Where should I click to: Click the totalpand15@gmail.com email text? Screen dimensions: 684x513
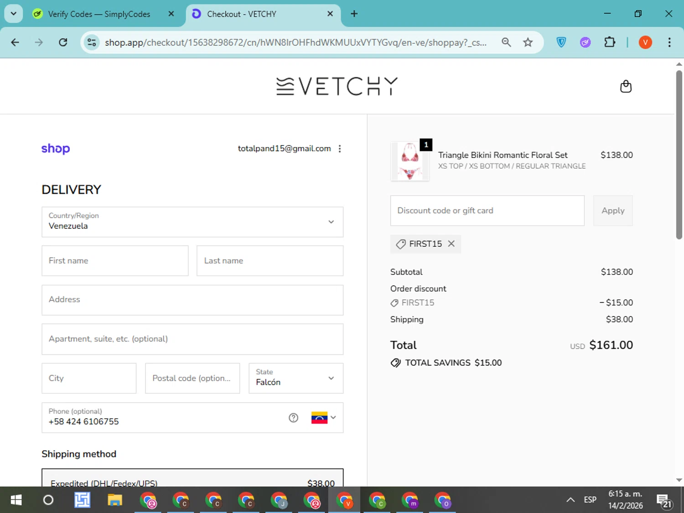[284, 149]
